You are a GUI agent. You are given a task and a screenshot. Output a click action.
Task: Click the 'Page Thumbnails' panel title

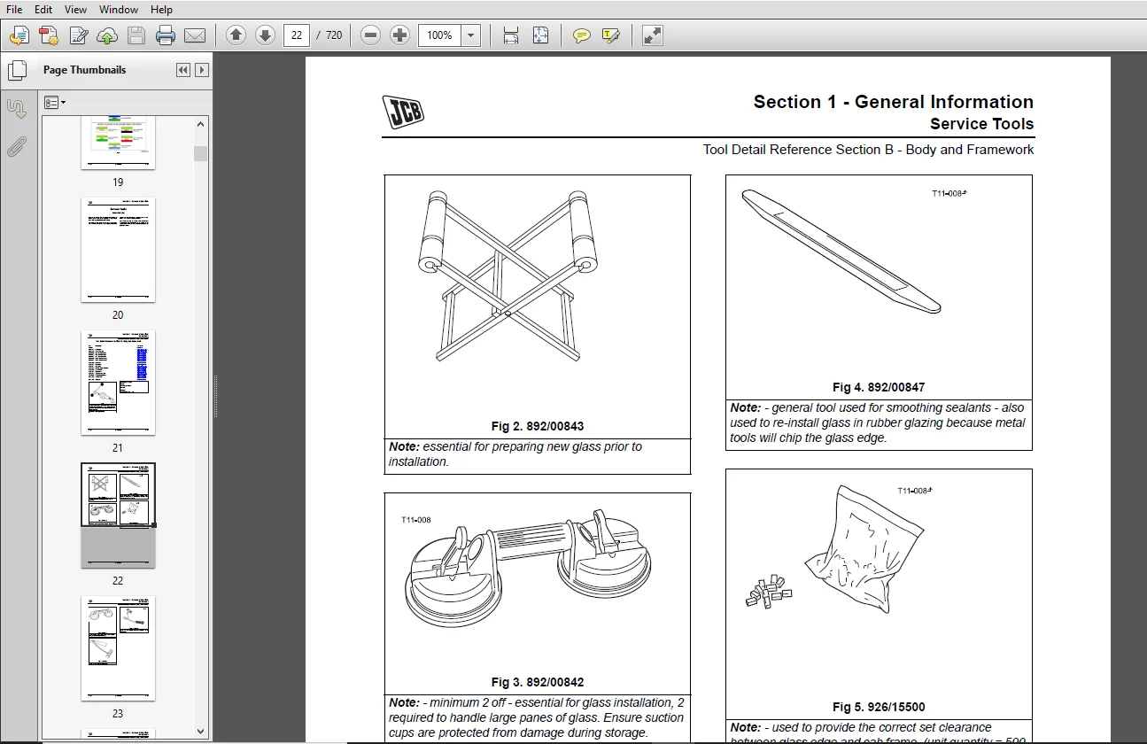pos(85,70)
